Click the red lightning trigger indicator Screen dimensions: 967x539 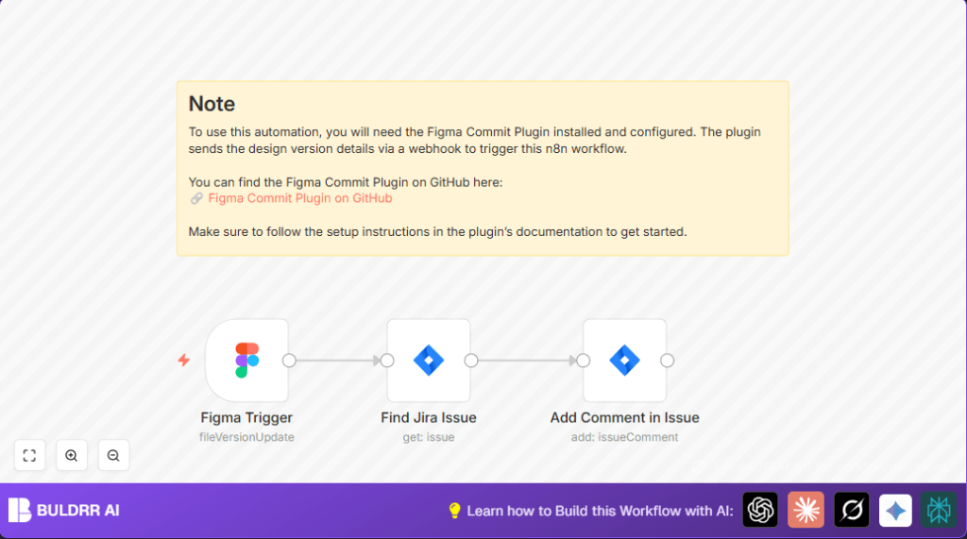coord(184,361)
